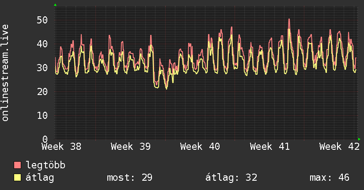
Task: Click the green arrow ending the x-axis
Action: point(359,139)
